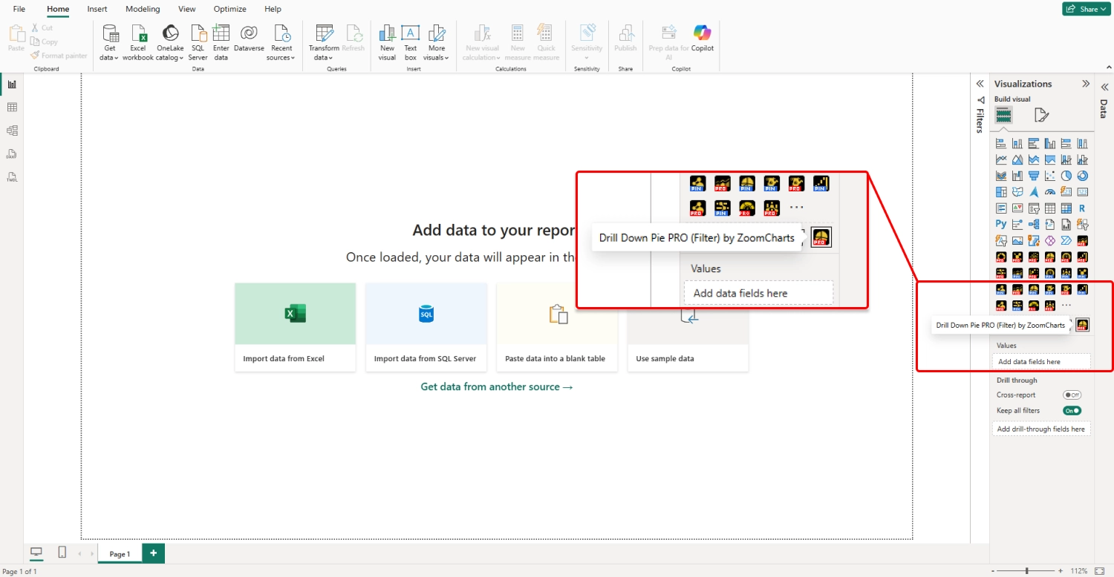Open the Format visual pane icon

1041,115
